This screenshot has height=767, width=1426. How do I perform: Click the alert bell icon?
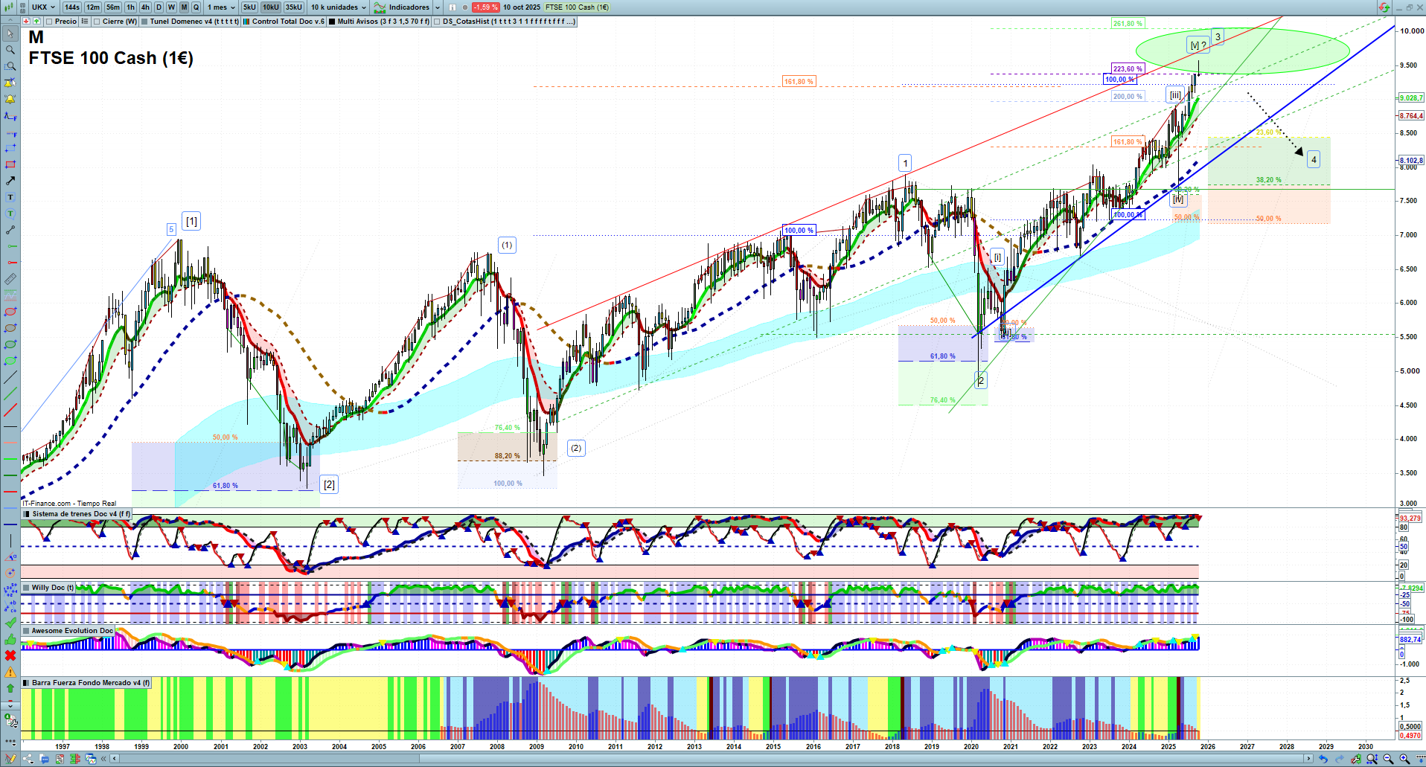[10, 99]
